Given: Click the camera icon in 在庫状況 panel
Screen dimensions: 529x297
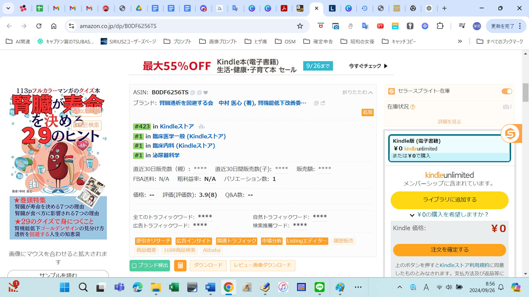Looking at the screenshot, I should coord(506,107).
